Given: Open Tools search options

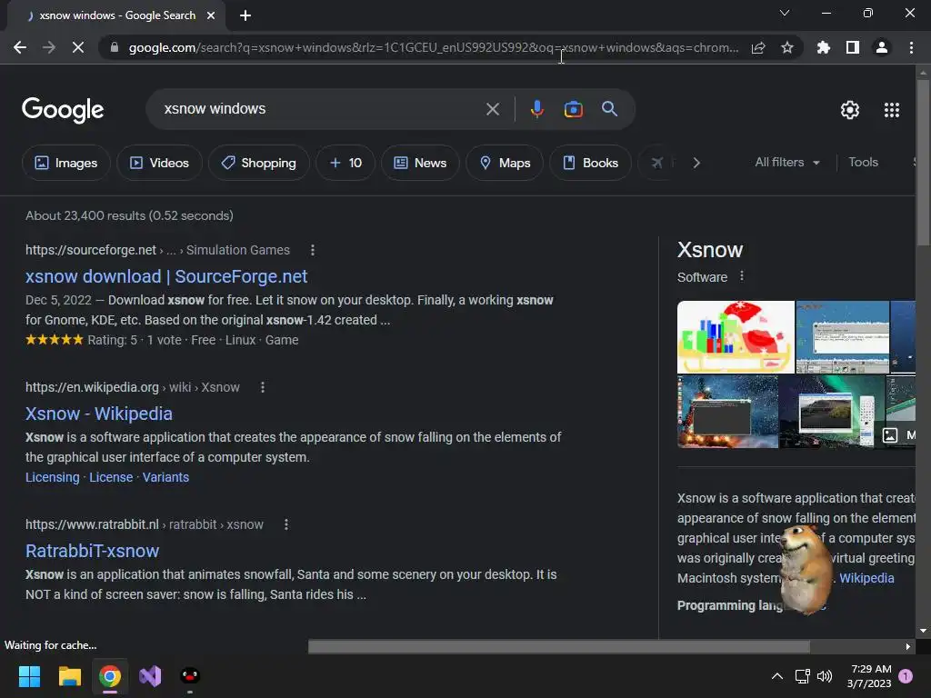Looking at the screenshot, I should 863,162.
